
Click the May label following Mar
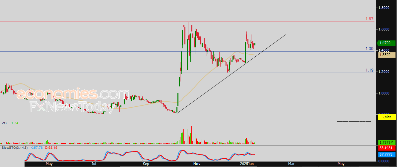pos(341,164)
